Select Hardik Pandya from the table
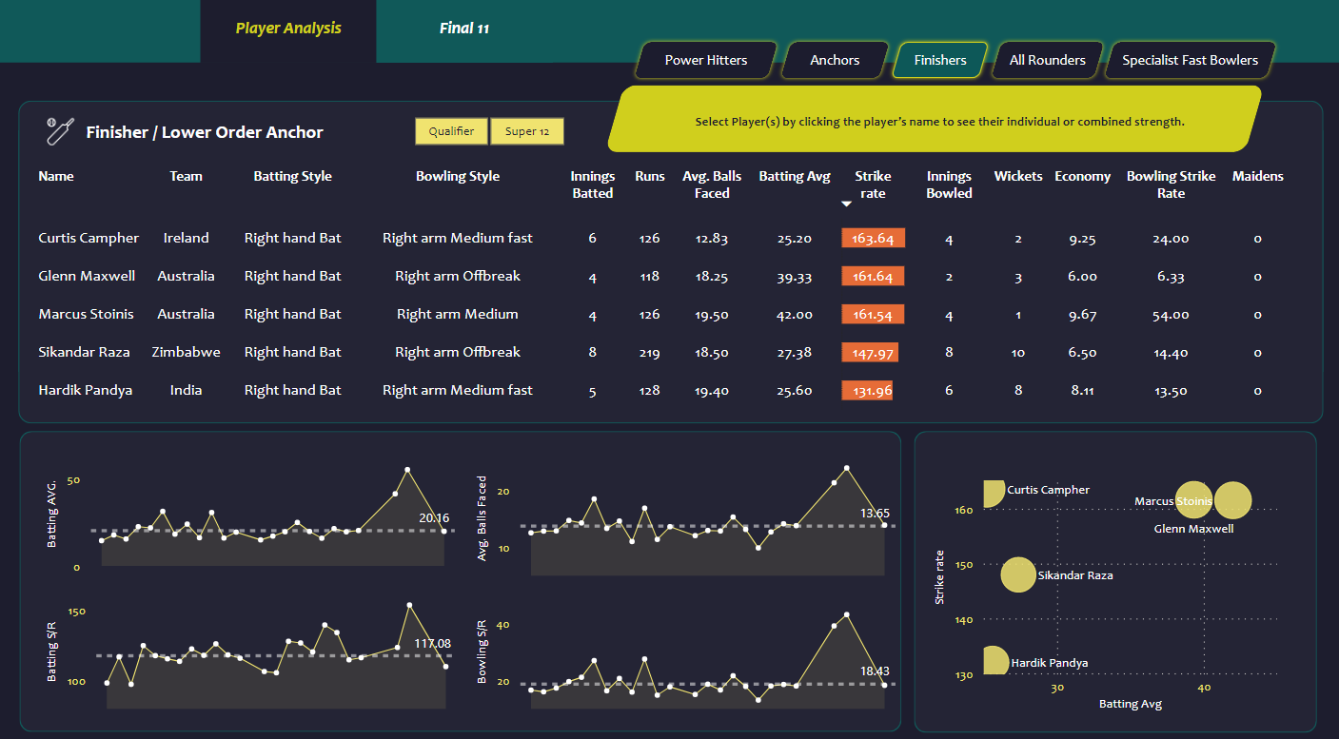1339x739 pixels. tap(85, 390)
